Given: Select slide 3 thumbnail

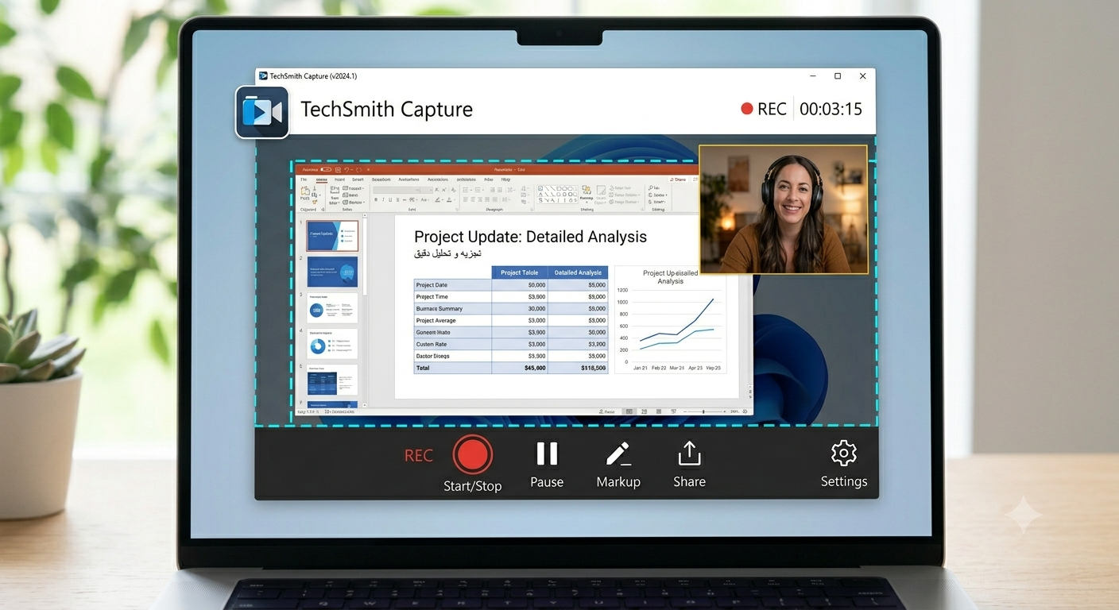Looking at the screenshot, I should pos(332,307).
